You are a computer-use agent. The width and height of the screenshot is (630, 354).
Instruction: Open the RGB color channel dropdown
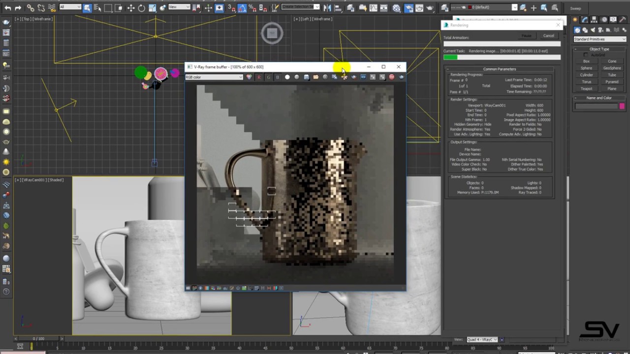[x=214, y=77]
